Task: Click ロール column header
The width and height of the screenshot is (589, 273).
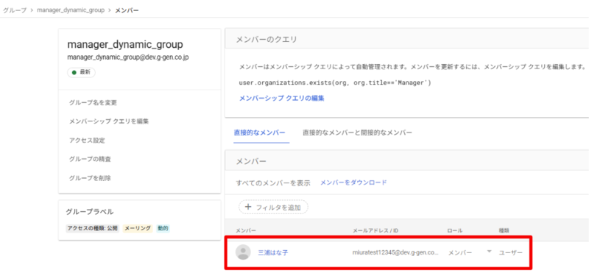Action: [x=455, y=230]
